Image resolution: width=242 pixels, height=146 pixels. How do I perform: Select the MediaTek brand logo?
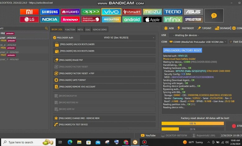tap(111, 20)
